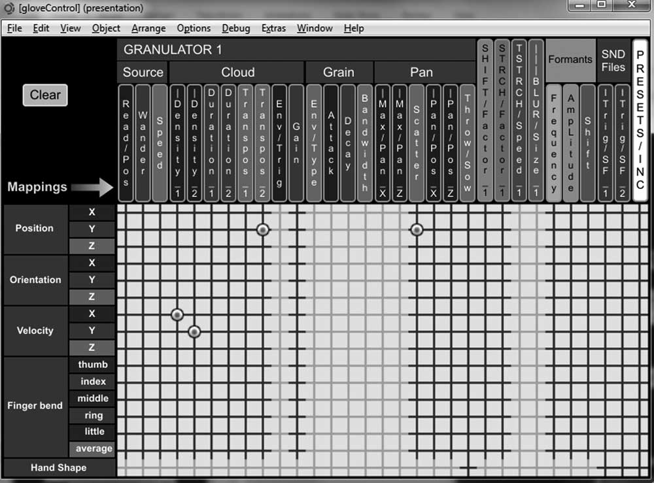Toggle the Position Y to Scatter mapping node

click(417, 229)
